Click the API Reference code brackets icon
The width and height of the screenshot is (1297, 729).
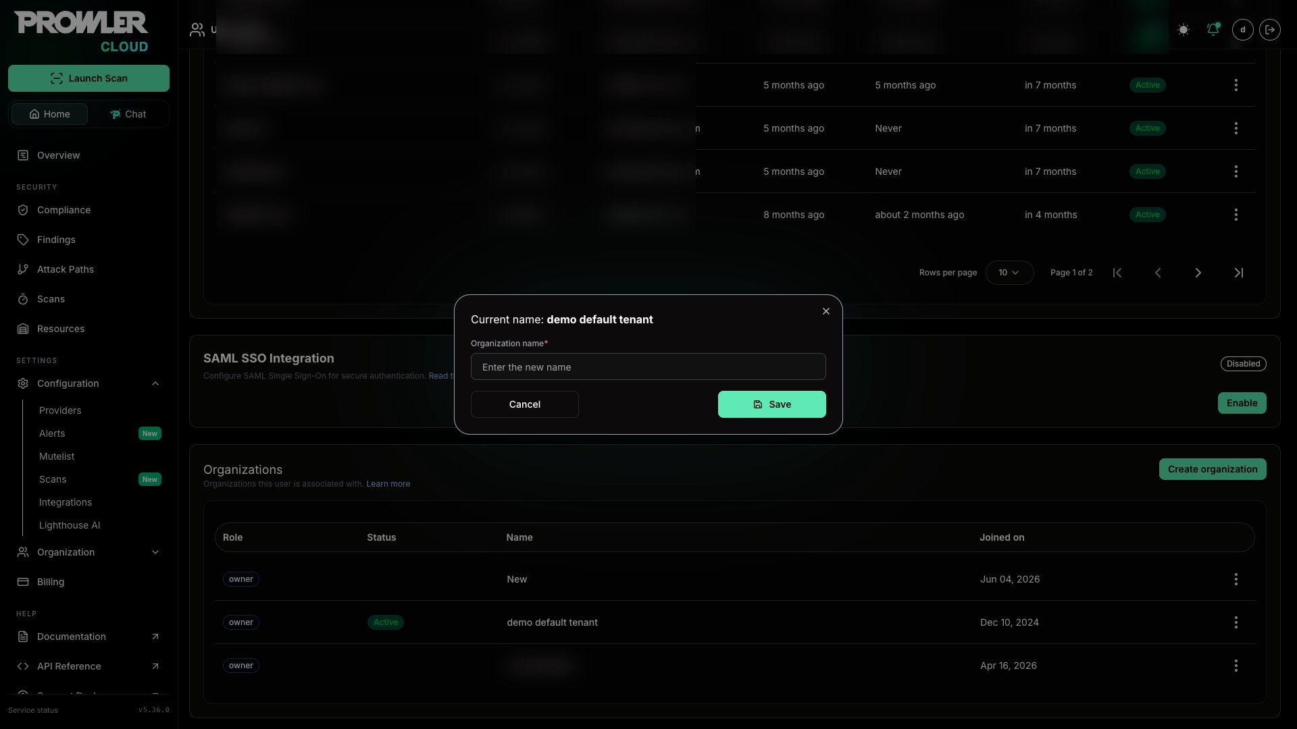pos(23,666)
